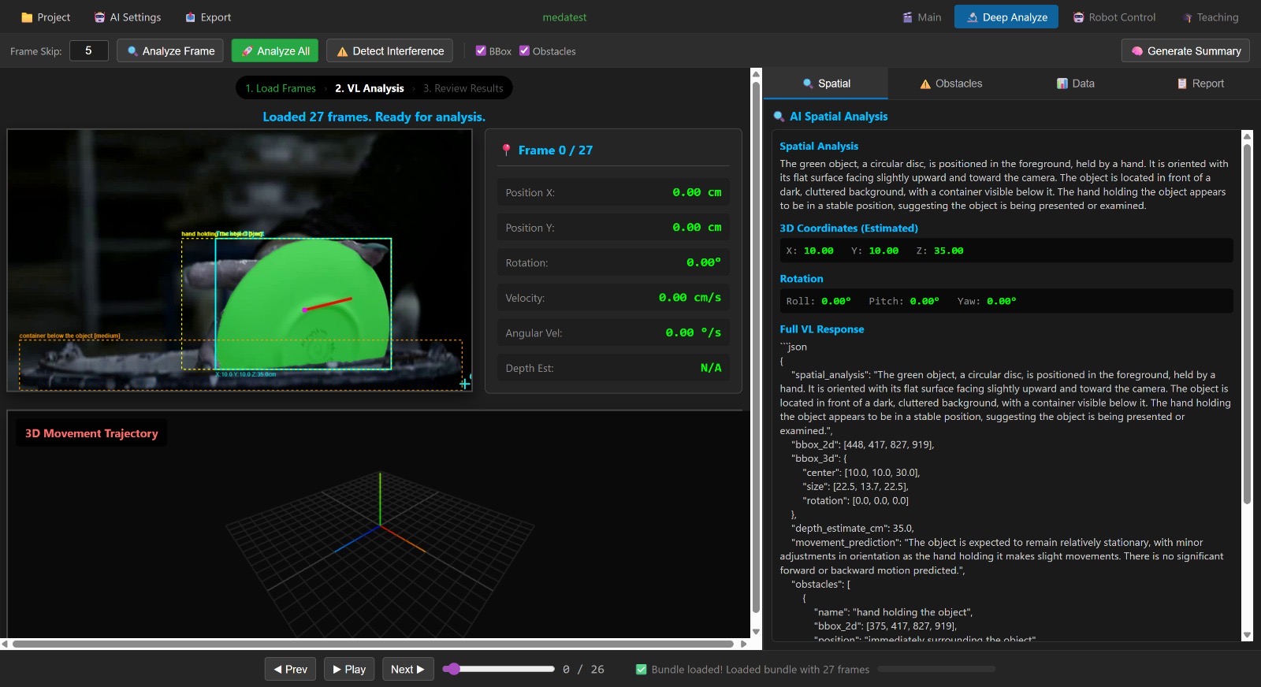Click the Next frame button

tap(408, 669)
